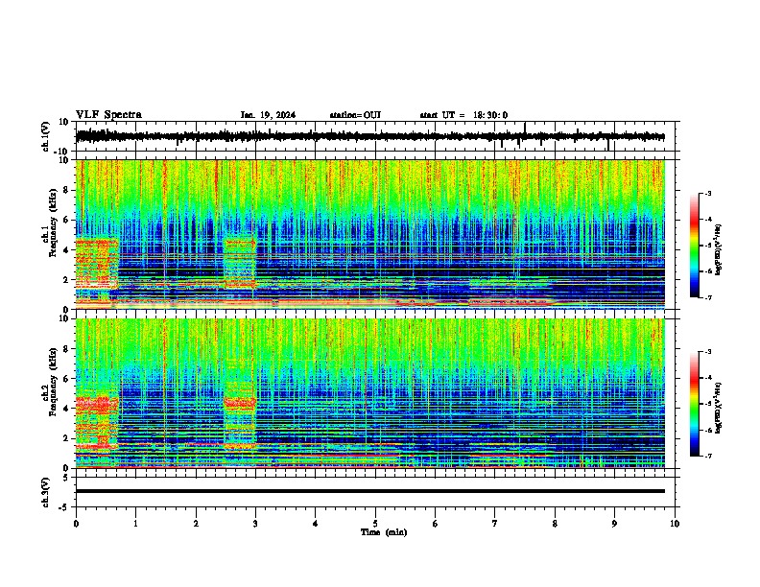Image resolution: width=760 pixels, height=587 pixels.
Task: Click the "-3" label on ch.1 colorbar
Action: click(x=706, y=193)
